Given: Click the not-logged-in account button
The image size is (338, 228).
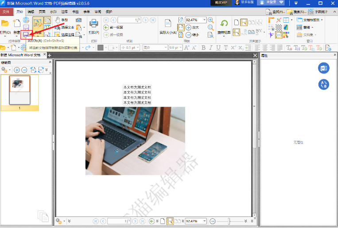Looking at the screenshot, I should [272, 2].
